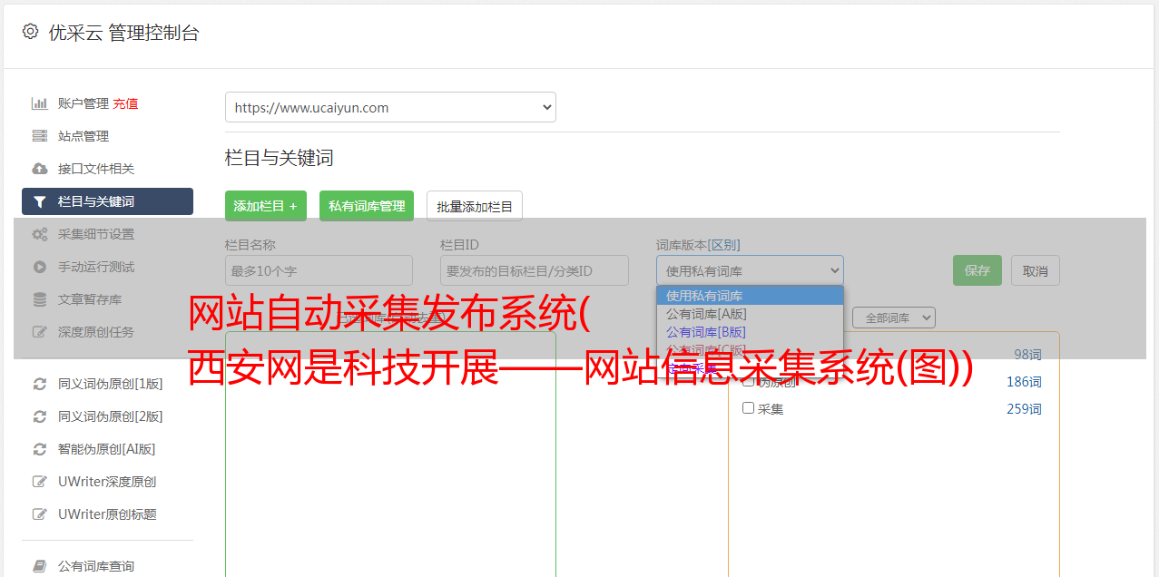The width and height of the screenshot is (1159, 577).
Task: Click the server icon for 站点管理
Action: (40, 136)
